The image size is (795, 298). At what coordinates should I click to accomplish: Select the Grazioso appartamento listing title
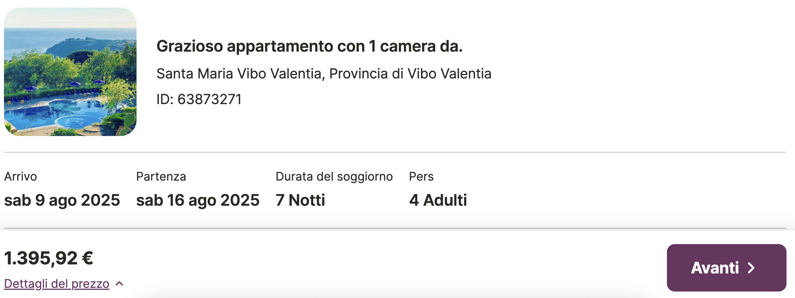(x=310, y=46)
